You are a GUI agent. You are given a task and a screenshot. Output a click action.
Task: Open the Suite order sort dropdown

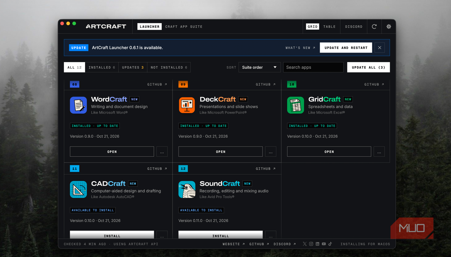(259, 67)
